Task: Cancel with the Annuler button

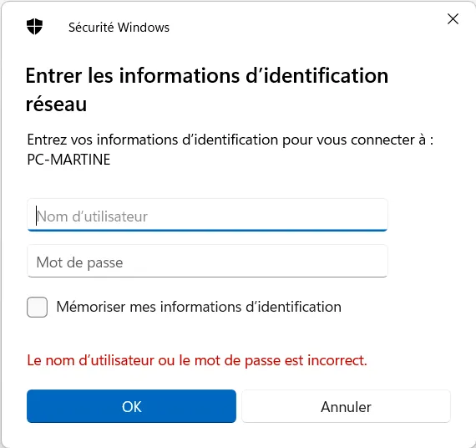Action: [346, 406]
